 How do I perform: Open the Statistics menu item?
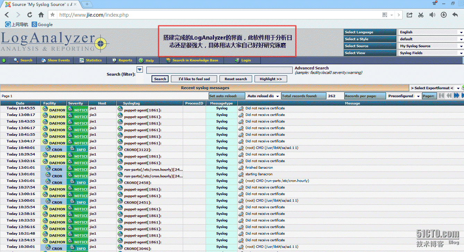pyautogui.click(x=91, y=60)
